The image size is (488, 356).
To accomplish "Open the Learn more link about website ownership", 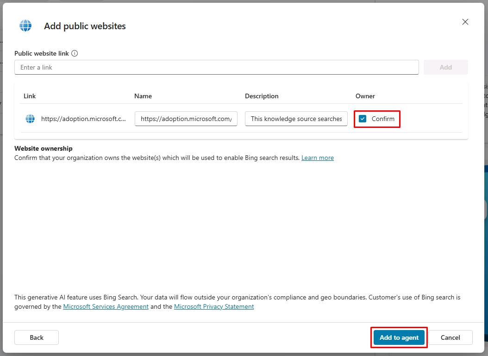I will point(318,158).
